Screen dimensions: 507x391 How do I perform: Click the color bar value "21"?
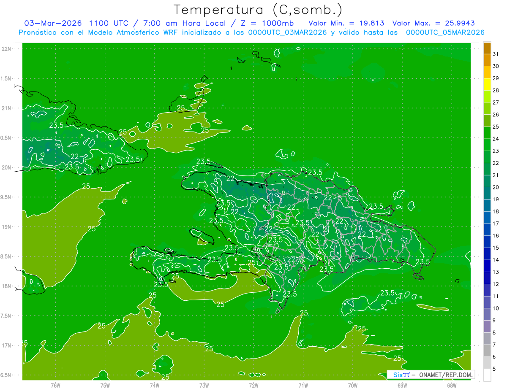(496, 175)
